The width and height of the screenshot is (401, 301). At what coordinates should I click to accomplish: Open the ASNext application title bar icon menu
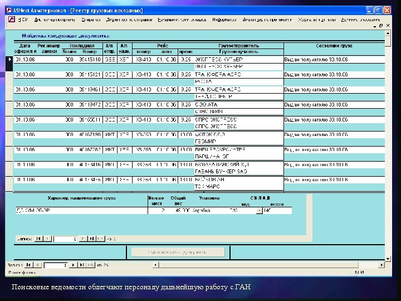tap(9, 10)
